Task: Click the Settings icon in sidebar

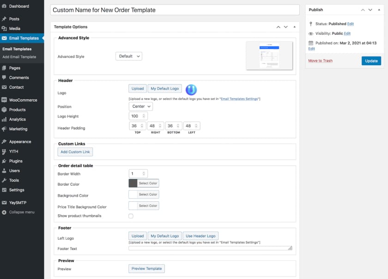Action: (x=4, y=190)
